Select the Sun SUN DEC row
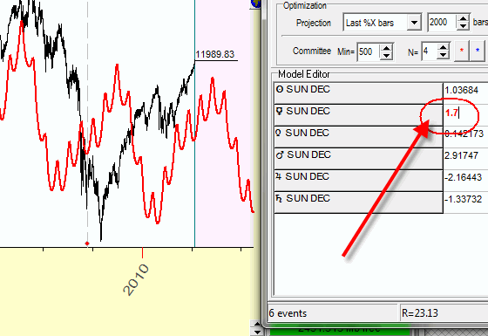The width and height of the screenshot is (488, 336). 358,93
